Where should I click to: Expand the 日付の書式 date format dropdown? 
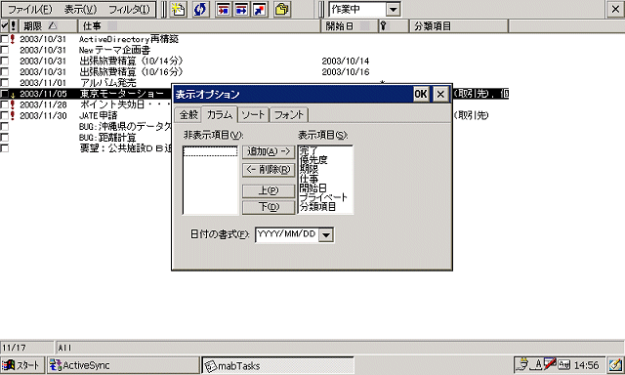(x=326, y=234)
